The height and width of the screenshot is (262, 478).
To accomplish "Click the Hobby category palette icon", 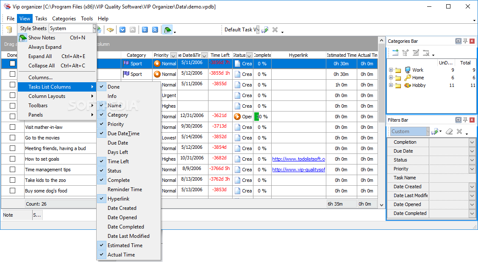I will point(408,85).
